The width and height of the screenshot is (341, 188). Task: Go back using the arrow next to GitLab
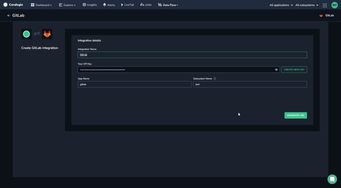click(9, 15)
